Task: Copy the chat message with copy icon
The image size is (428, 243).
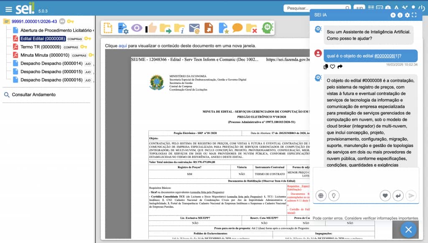Action: [326, 66]
